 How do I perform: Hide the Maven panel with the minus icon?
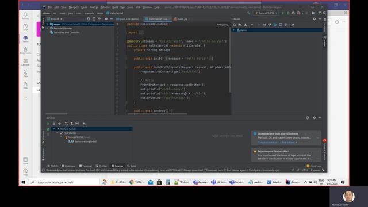point(320,19)
